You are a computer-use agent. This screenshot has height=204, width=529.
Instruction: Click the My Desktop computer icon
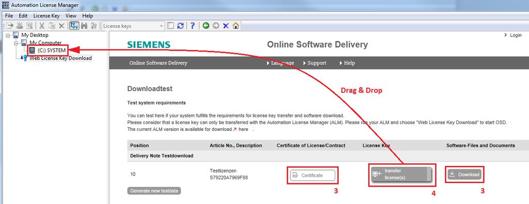[16, 35]
